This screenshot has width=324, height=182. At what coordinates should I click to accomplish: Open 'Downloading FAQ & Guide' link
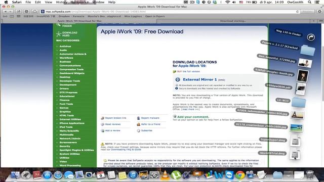(x=126, y=150)
